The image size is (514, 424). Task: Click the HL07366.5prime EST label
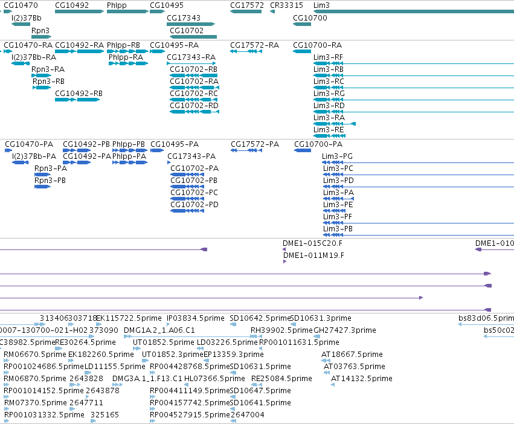coord(214,379)
